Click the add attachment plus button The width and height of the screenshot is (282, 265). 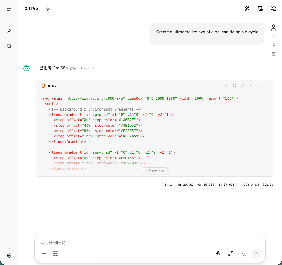(44, 254)
